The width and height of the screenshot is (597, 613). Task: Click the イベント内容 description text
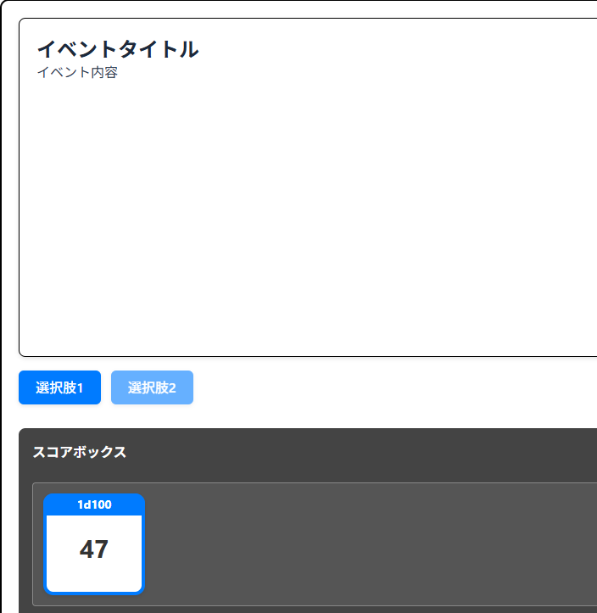point(77,73)
